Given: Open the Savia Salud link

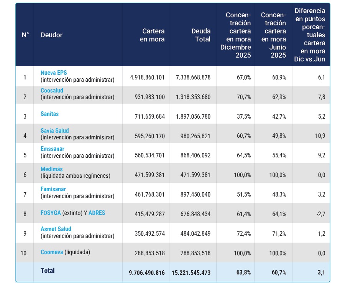Looking at the screenshot, I should click(x=55, y=131).
